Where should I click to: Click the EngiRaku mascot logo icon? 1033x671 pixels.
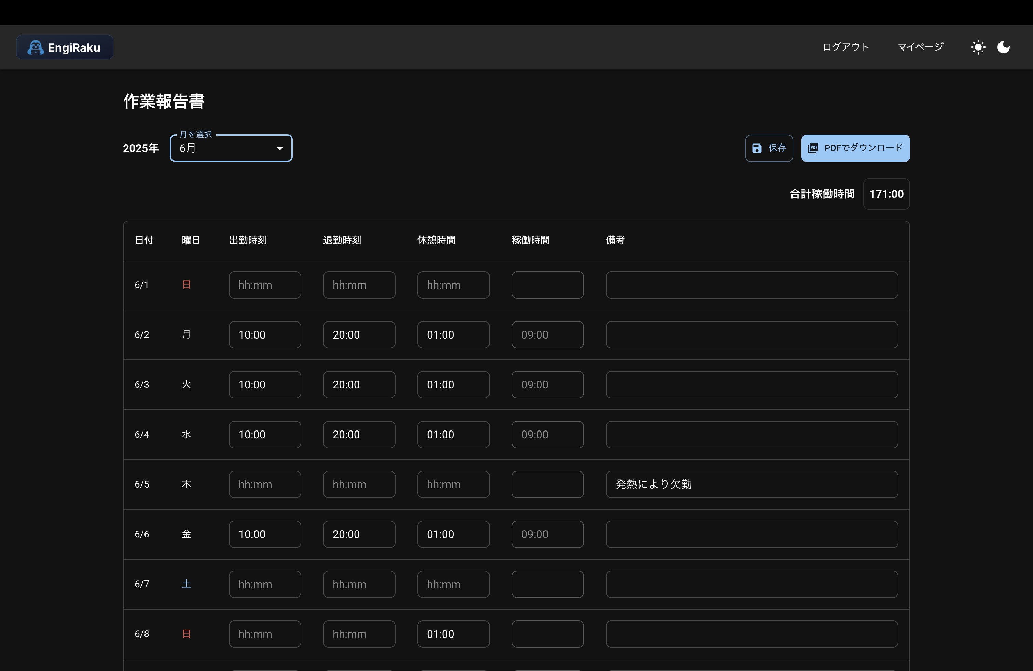pos(35,47)
